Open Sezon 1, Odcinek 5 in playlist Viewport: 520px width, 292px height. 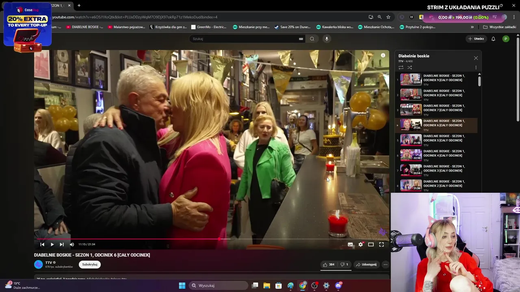pyautogui.click(x=437, y=140)
